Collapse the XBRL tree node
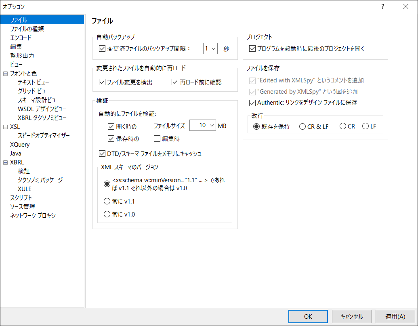 tap(5, 162)
